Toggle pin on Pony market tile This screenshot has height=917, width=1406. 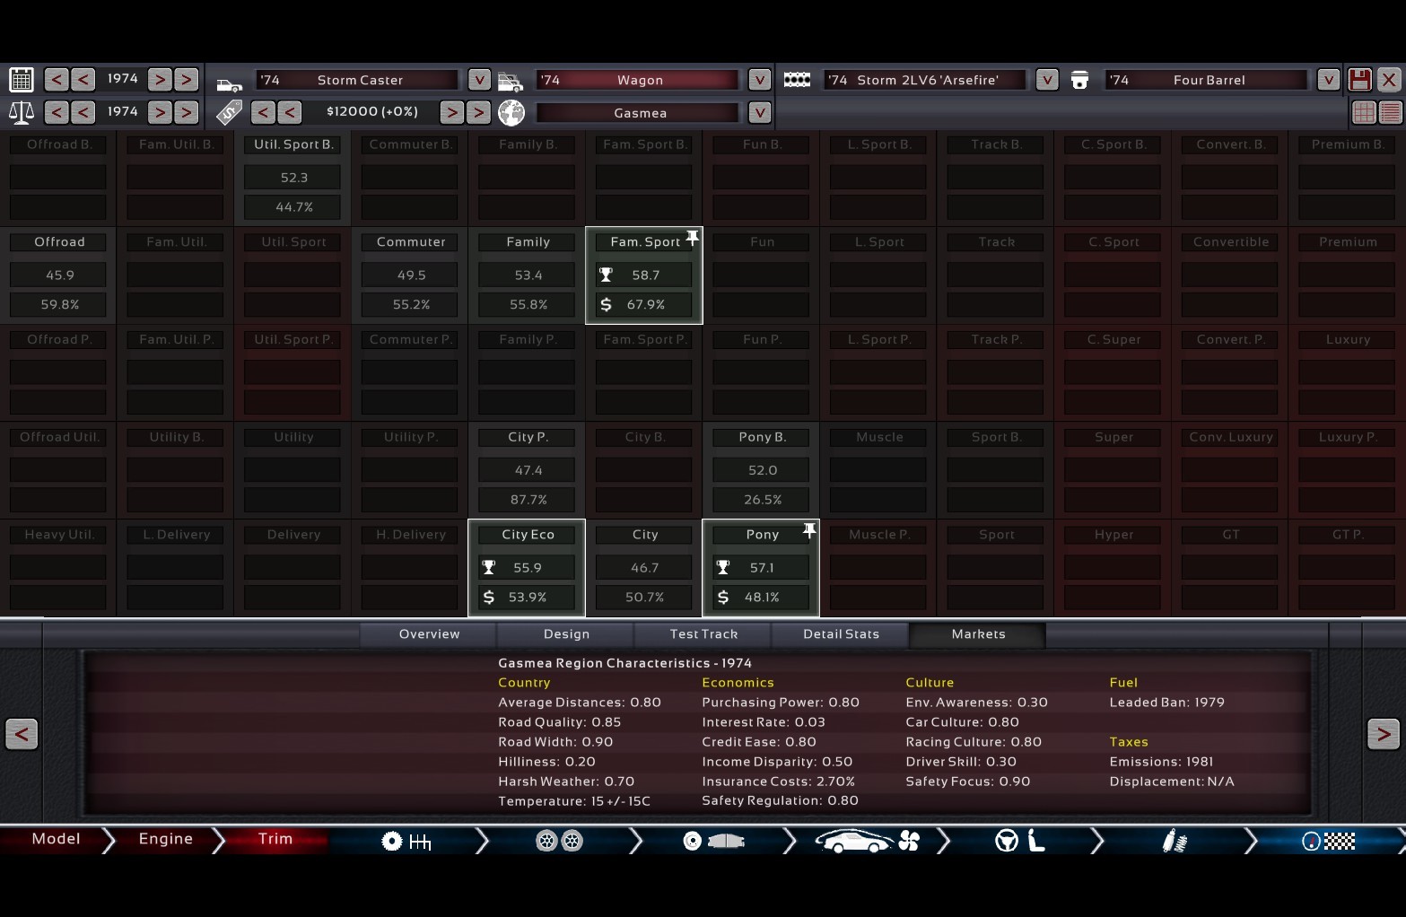809,530
